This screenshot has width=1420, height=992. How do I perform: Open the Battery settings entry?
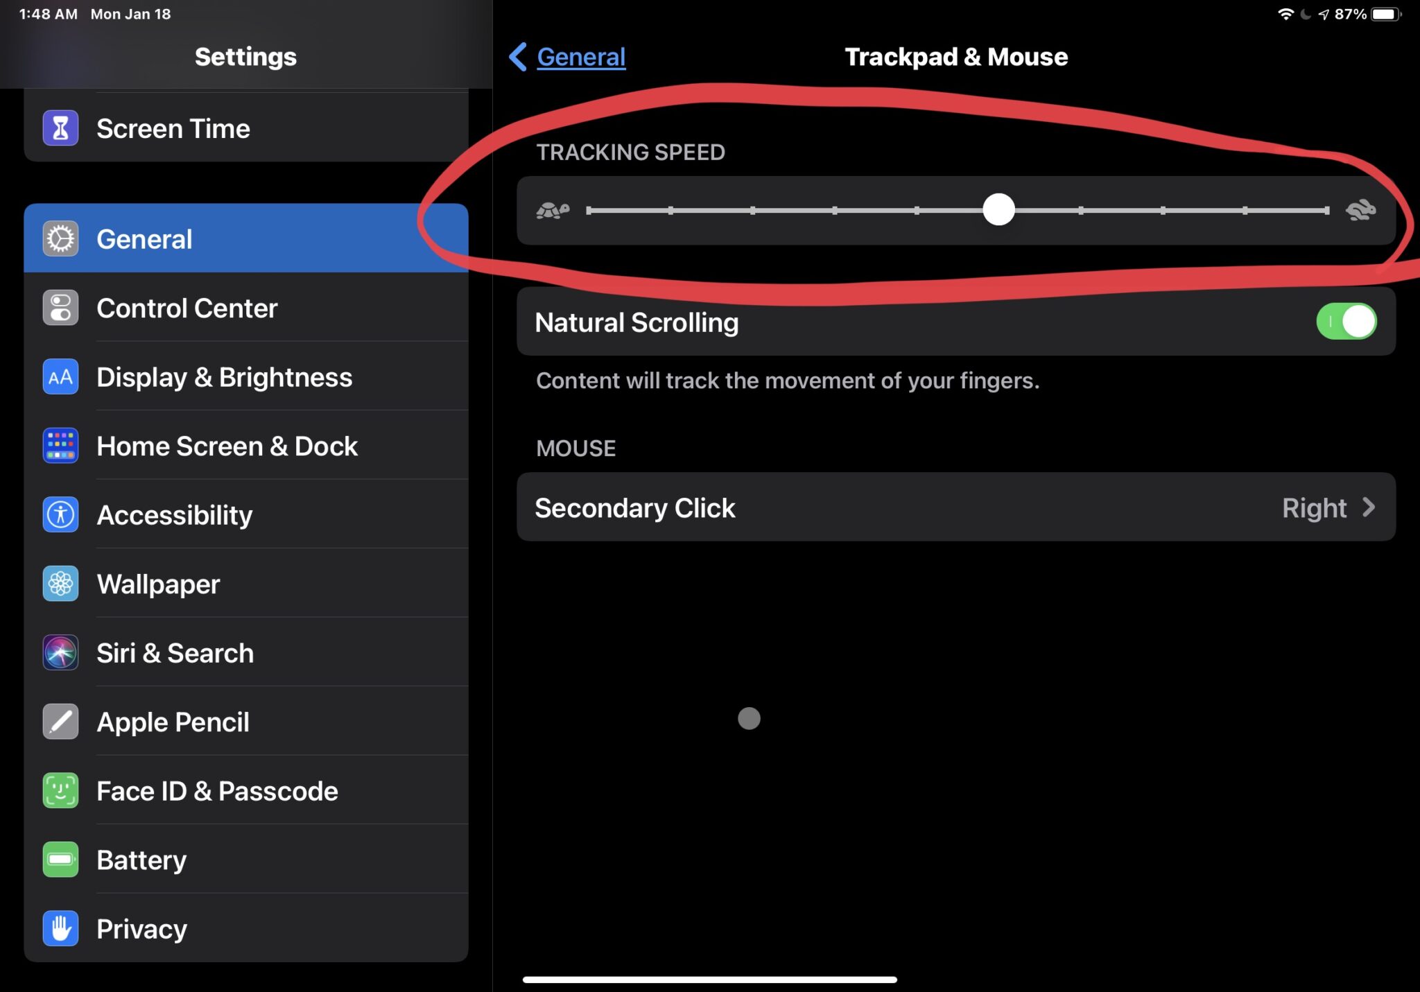tap(141, 859)
